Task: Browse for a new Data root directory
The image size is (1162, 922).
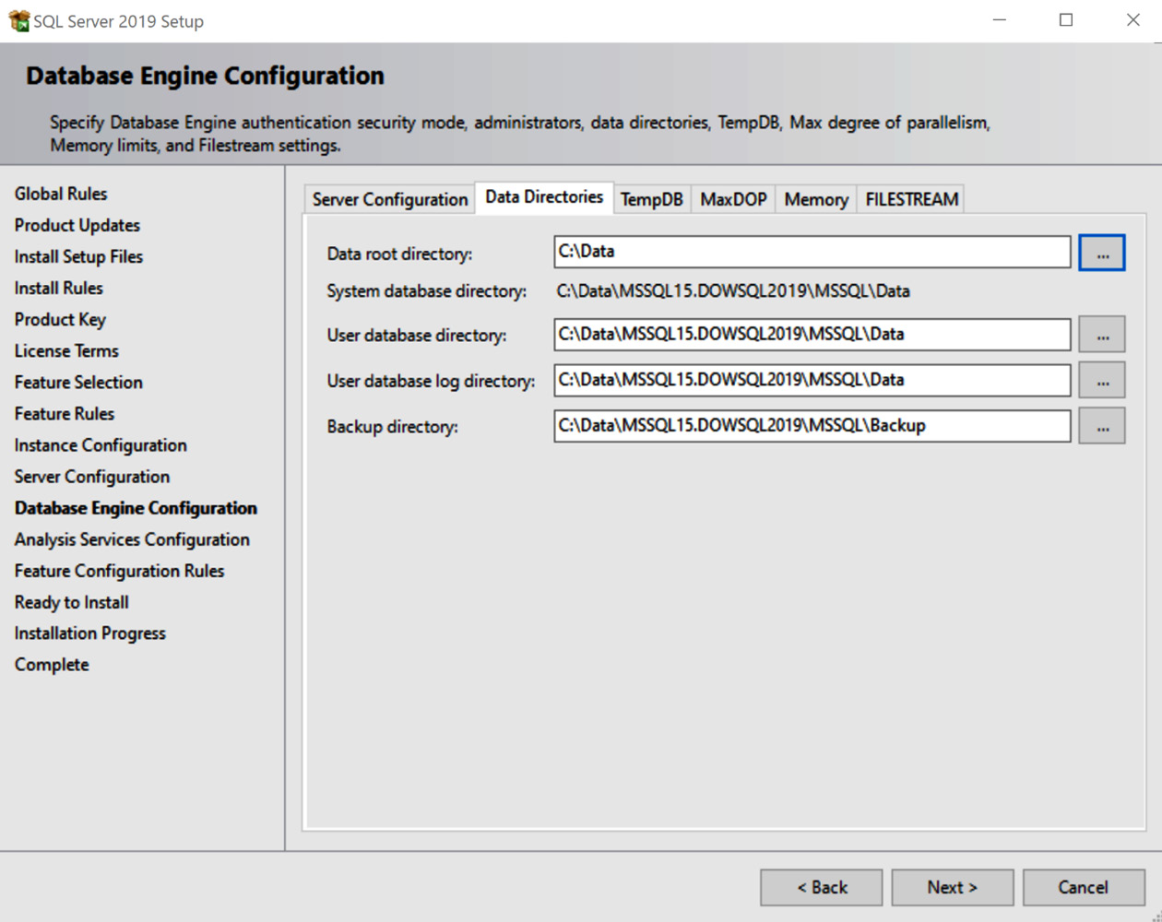Action: (1102, 252)
